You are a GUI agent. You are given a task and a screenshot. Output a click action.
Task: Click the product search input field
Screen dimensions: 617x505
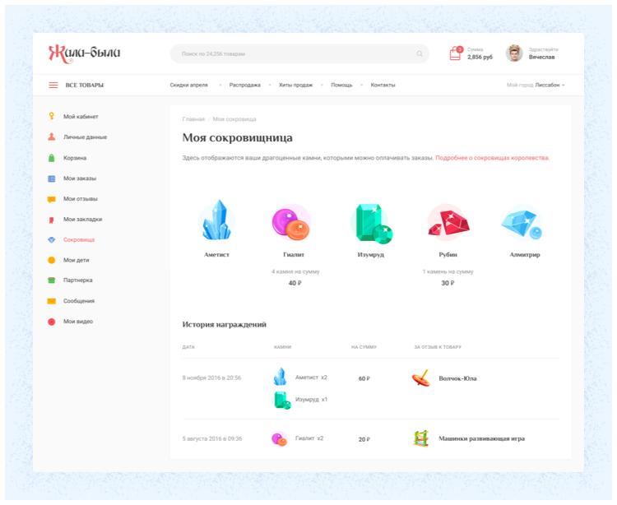292,54
